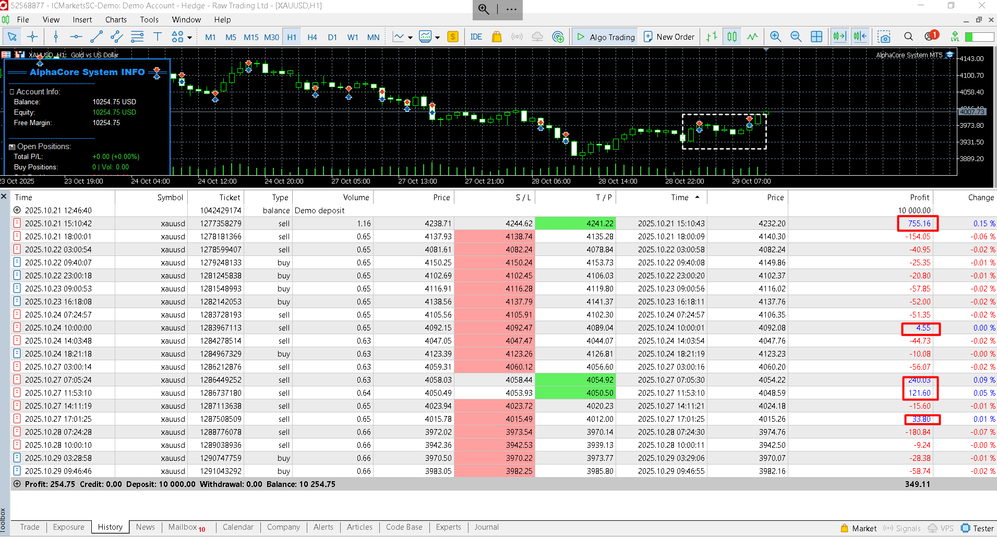Open the indicators list dropdown arrow
The height and width of the screenshot is (537, 997).
(x=410, y=38)
